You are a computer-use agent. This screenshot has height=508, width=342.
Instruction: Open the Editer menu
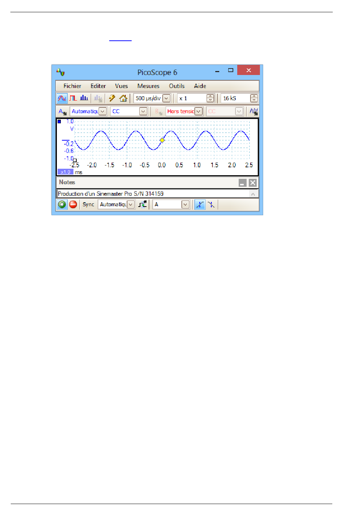pyautogui.click(x=98, y=86)
